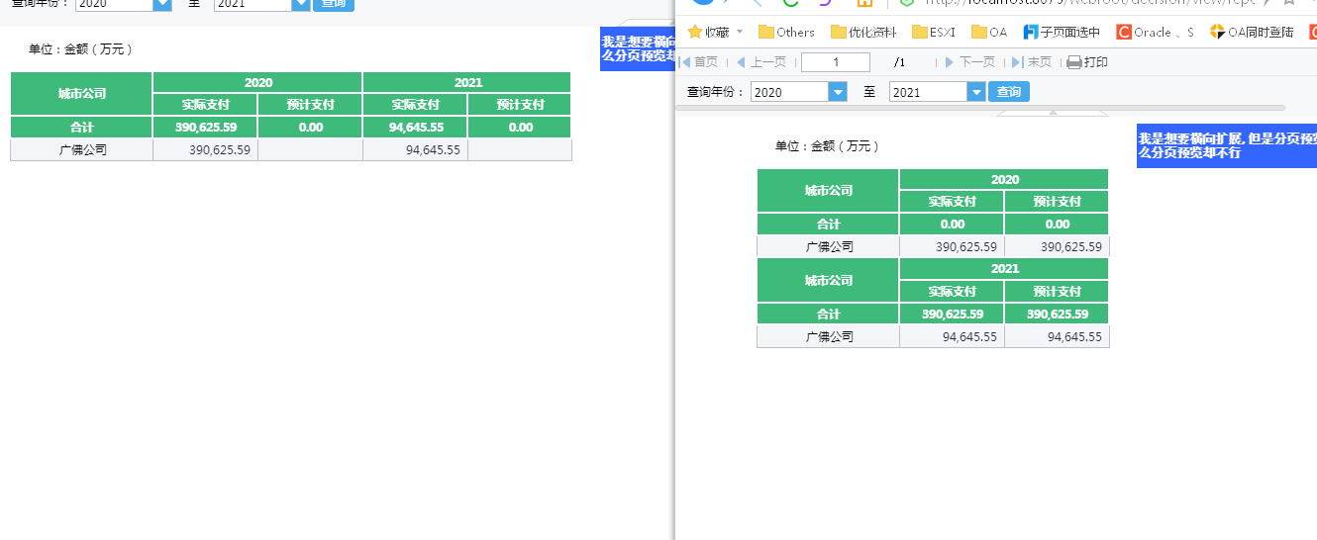Open the ESXI bookmark folder
The height and width of the screenshot is (540, 1317).
point(934,32)
